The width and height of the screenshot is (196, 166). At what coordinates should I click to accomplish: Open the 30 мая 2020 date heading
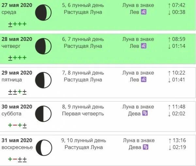[17, 107]
